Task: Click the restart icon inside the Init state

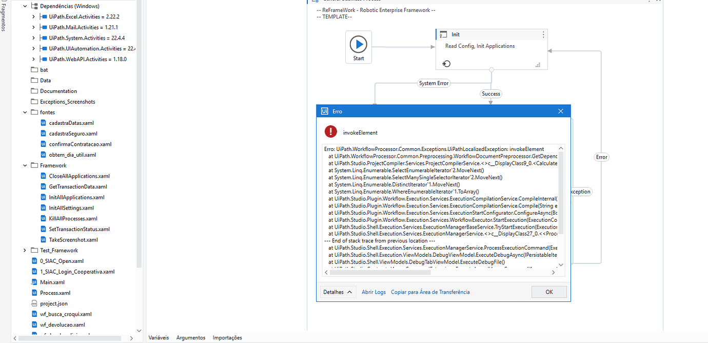Action: pos(446,63)
